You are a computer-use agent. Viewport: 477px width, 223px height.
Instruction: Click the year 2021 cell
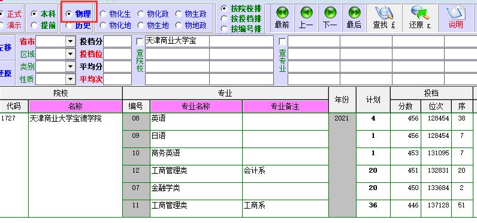[x=342, y=165]
